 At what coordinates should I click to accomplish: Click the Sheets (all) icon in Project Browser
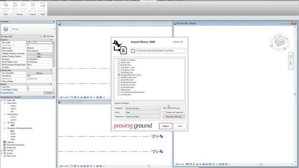click(5, 147)
